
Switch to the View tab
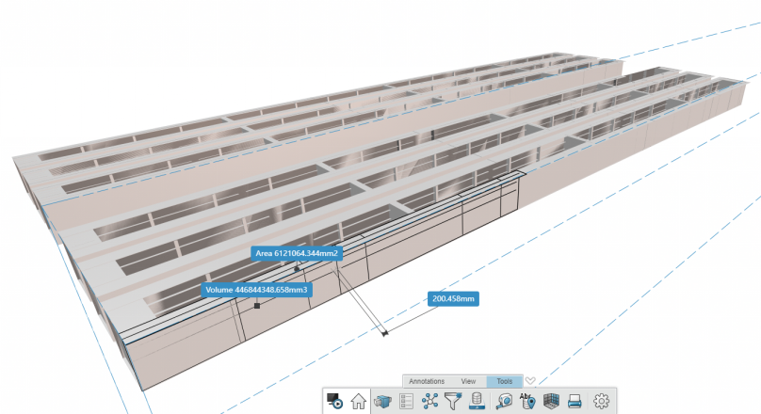pyautogui.click(x=468, y=381)
